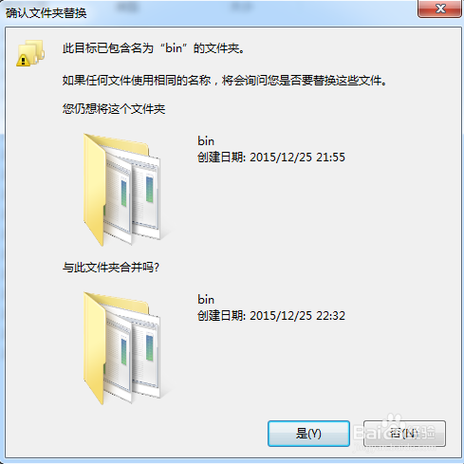Screen dimensions: 464x464
Task: Click creation date 2015/12/25 21:55 text
Action: pos(271,158)
